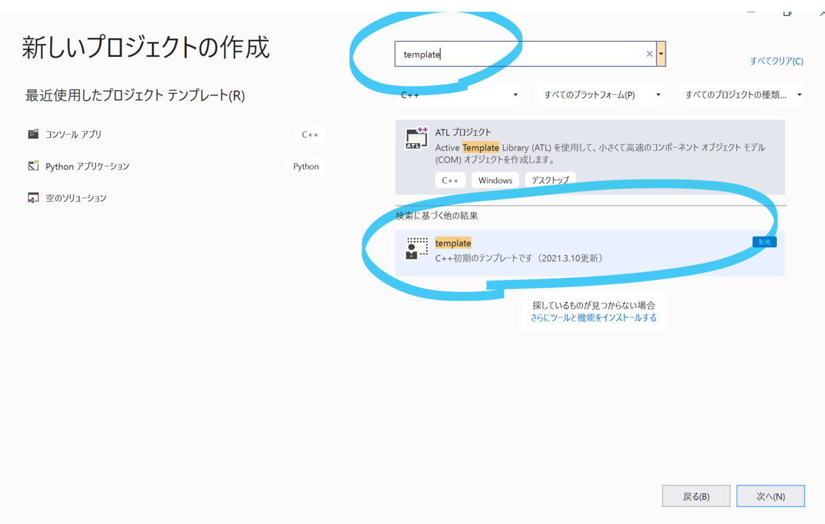This screenshot has width=825, height=524.
Task: Click the デスクトップ tag under ATL プロジェクト
Action: tap(549, 180)
